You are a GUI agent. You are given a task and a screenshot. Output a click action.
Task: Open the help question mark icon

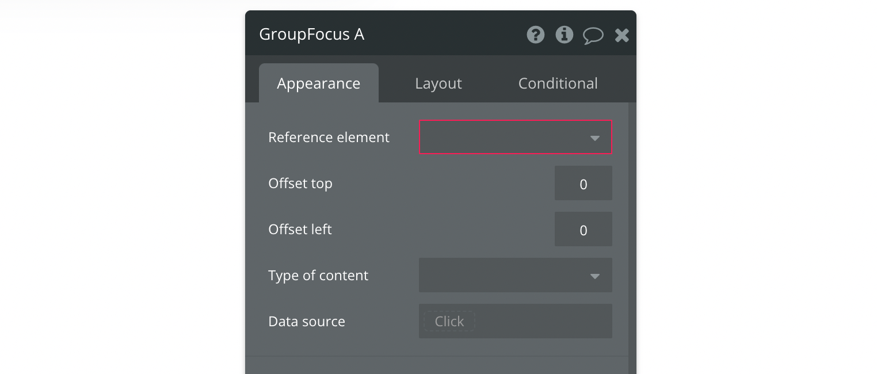coord(536,35)
